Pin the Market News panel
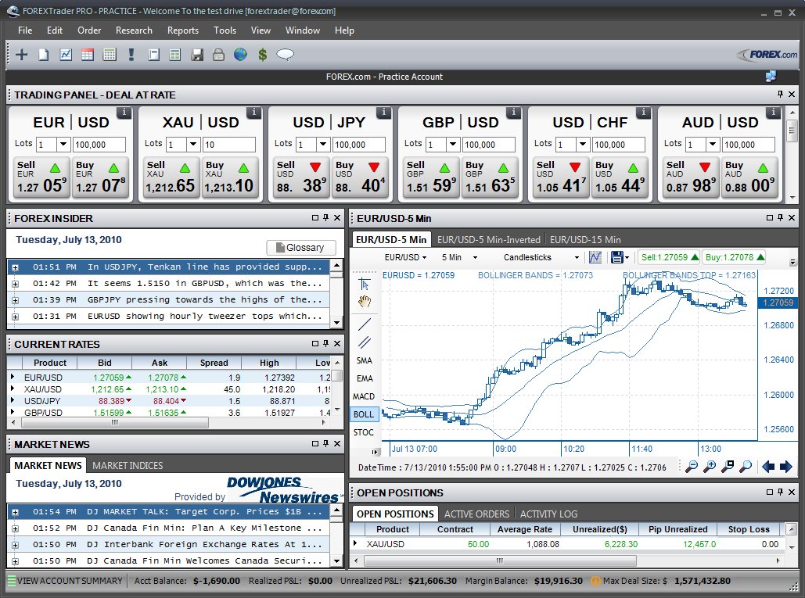 pos(326,443)
